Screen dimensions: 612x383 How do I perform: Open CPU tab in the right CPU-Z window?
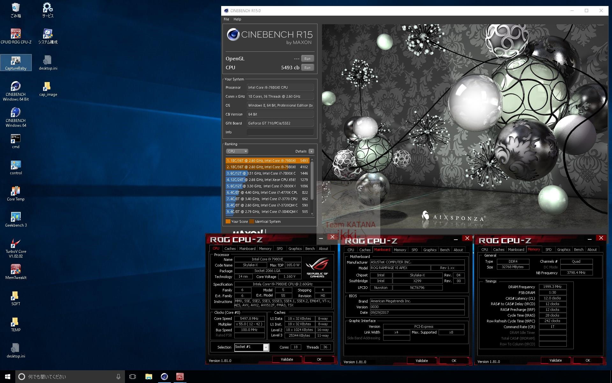click(484, 250)
